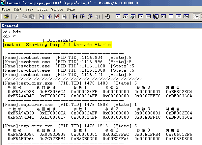Click the 'bd*' command line text

tap(17, 32)
